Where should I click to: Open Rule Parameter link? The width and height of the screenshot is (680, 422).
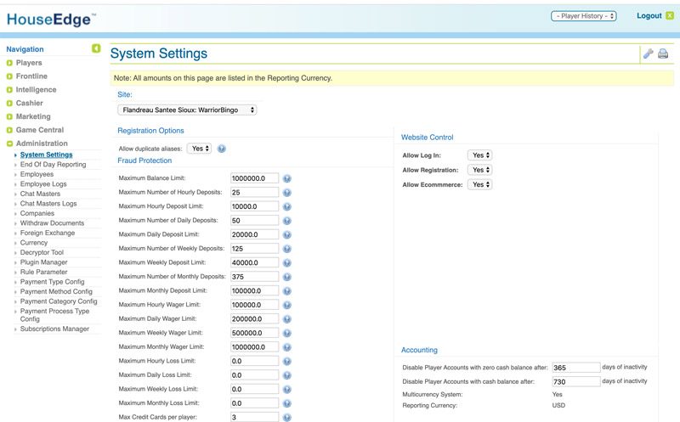click(x=44, y=272)
